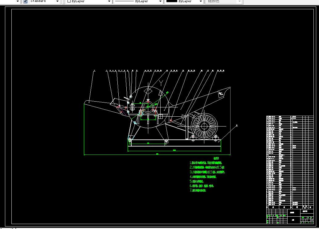
Task: Select the electric motor in the drawing
Action: [204, 126]
